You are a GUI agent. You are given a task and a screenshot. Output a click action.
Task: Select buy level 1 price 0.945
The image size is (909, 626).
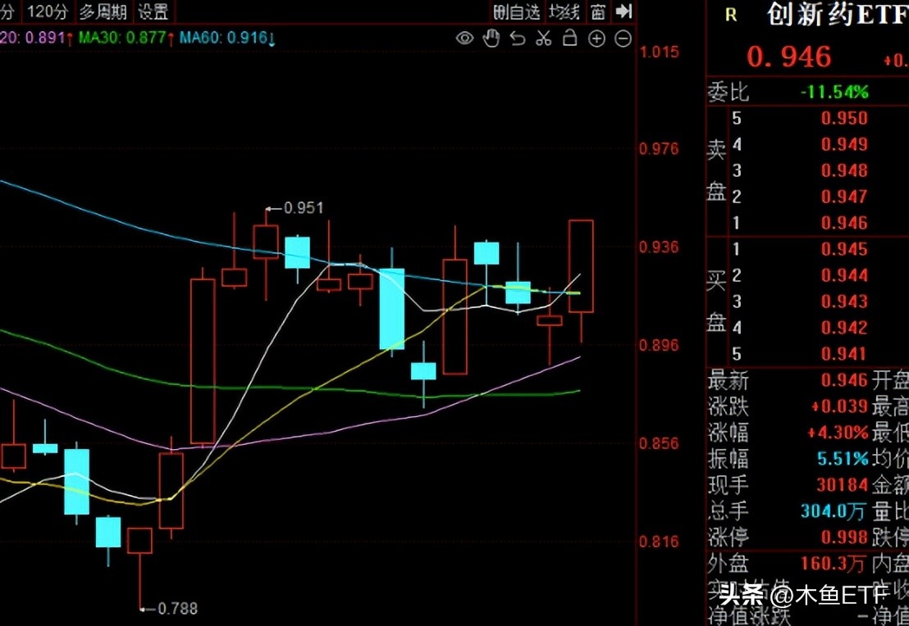tap(844, 249)
